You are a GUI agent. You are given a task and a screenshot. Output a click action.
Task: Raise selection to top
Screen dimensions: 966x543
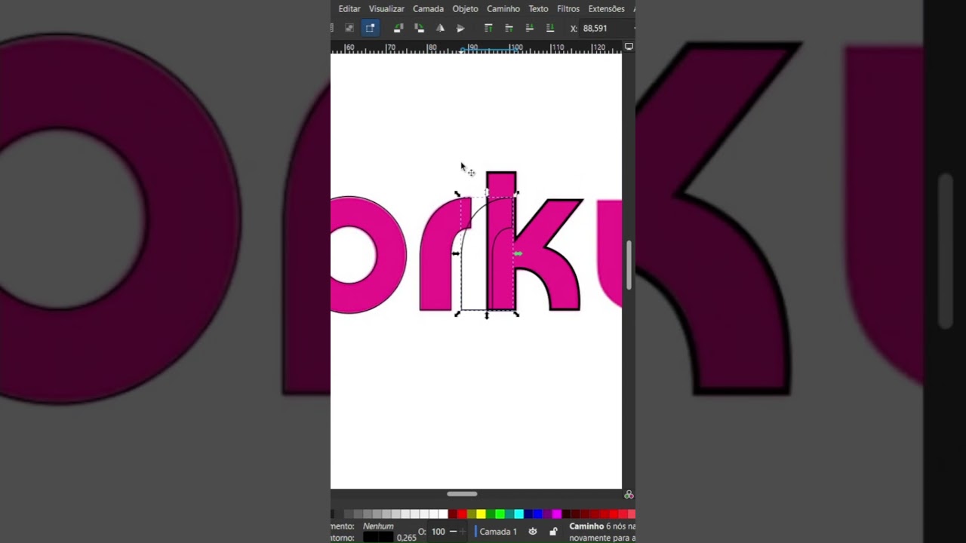[x=488, y=28]
